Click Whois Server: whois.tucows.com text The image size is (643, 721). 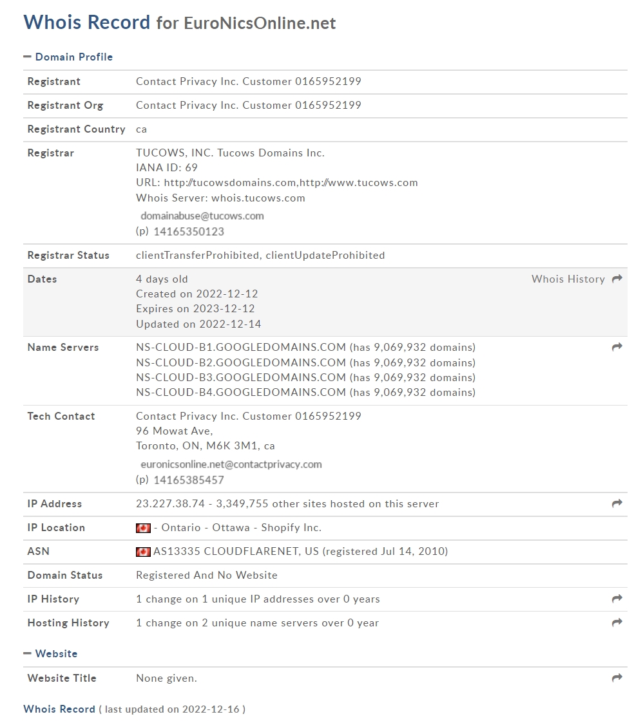click(220, 198)
